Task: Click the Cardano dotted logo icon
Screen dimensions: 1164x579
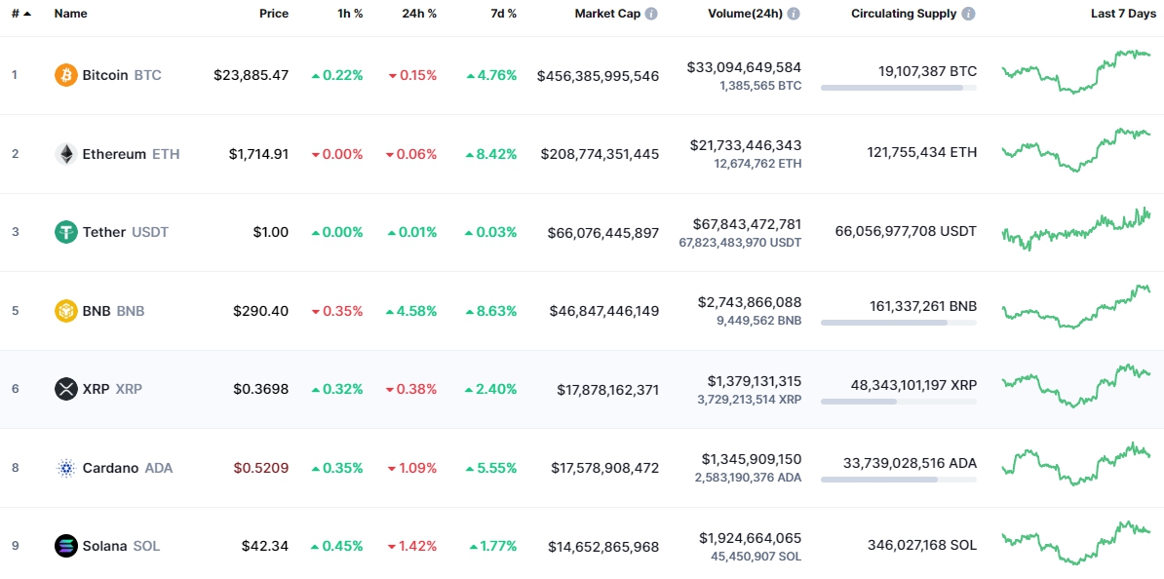Action: coord(66,468)
